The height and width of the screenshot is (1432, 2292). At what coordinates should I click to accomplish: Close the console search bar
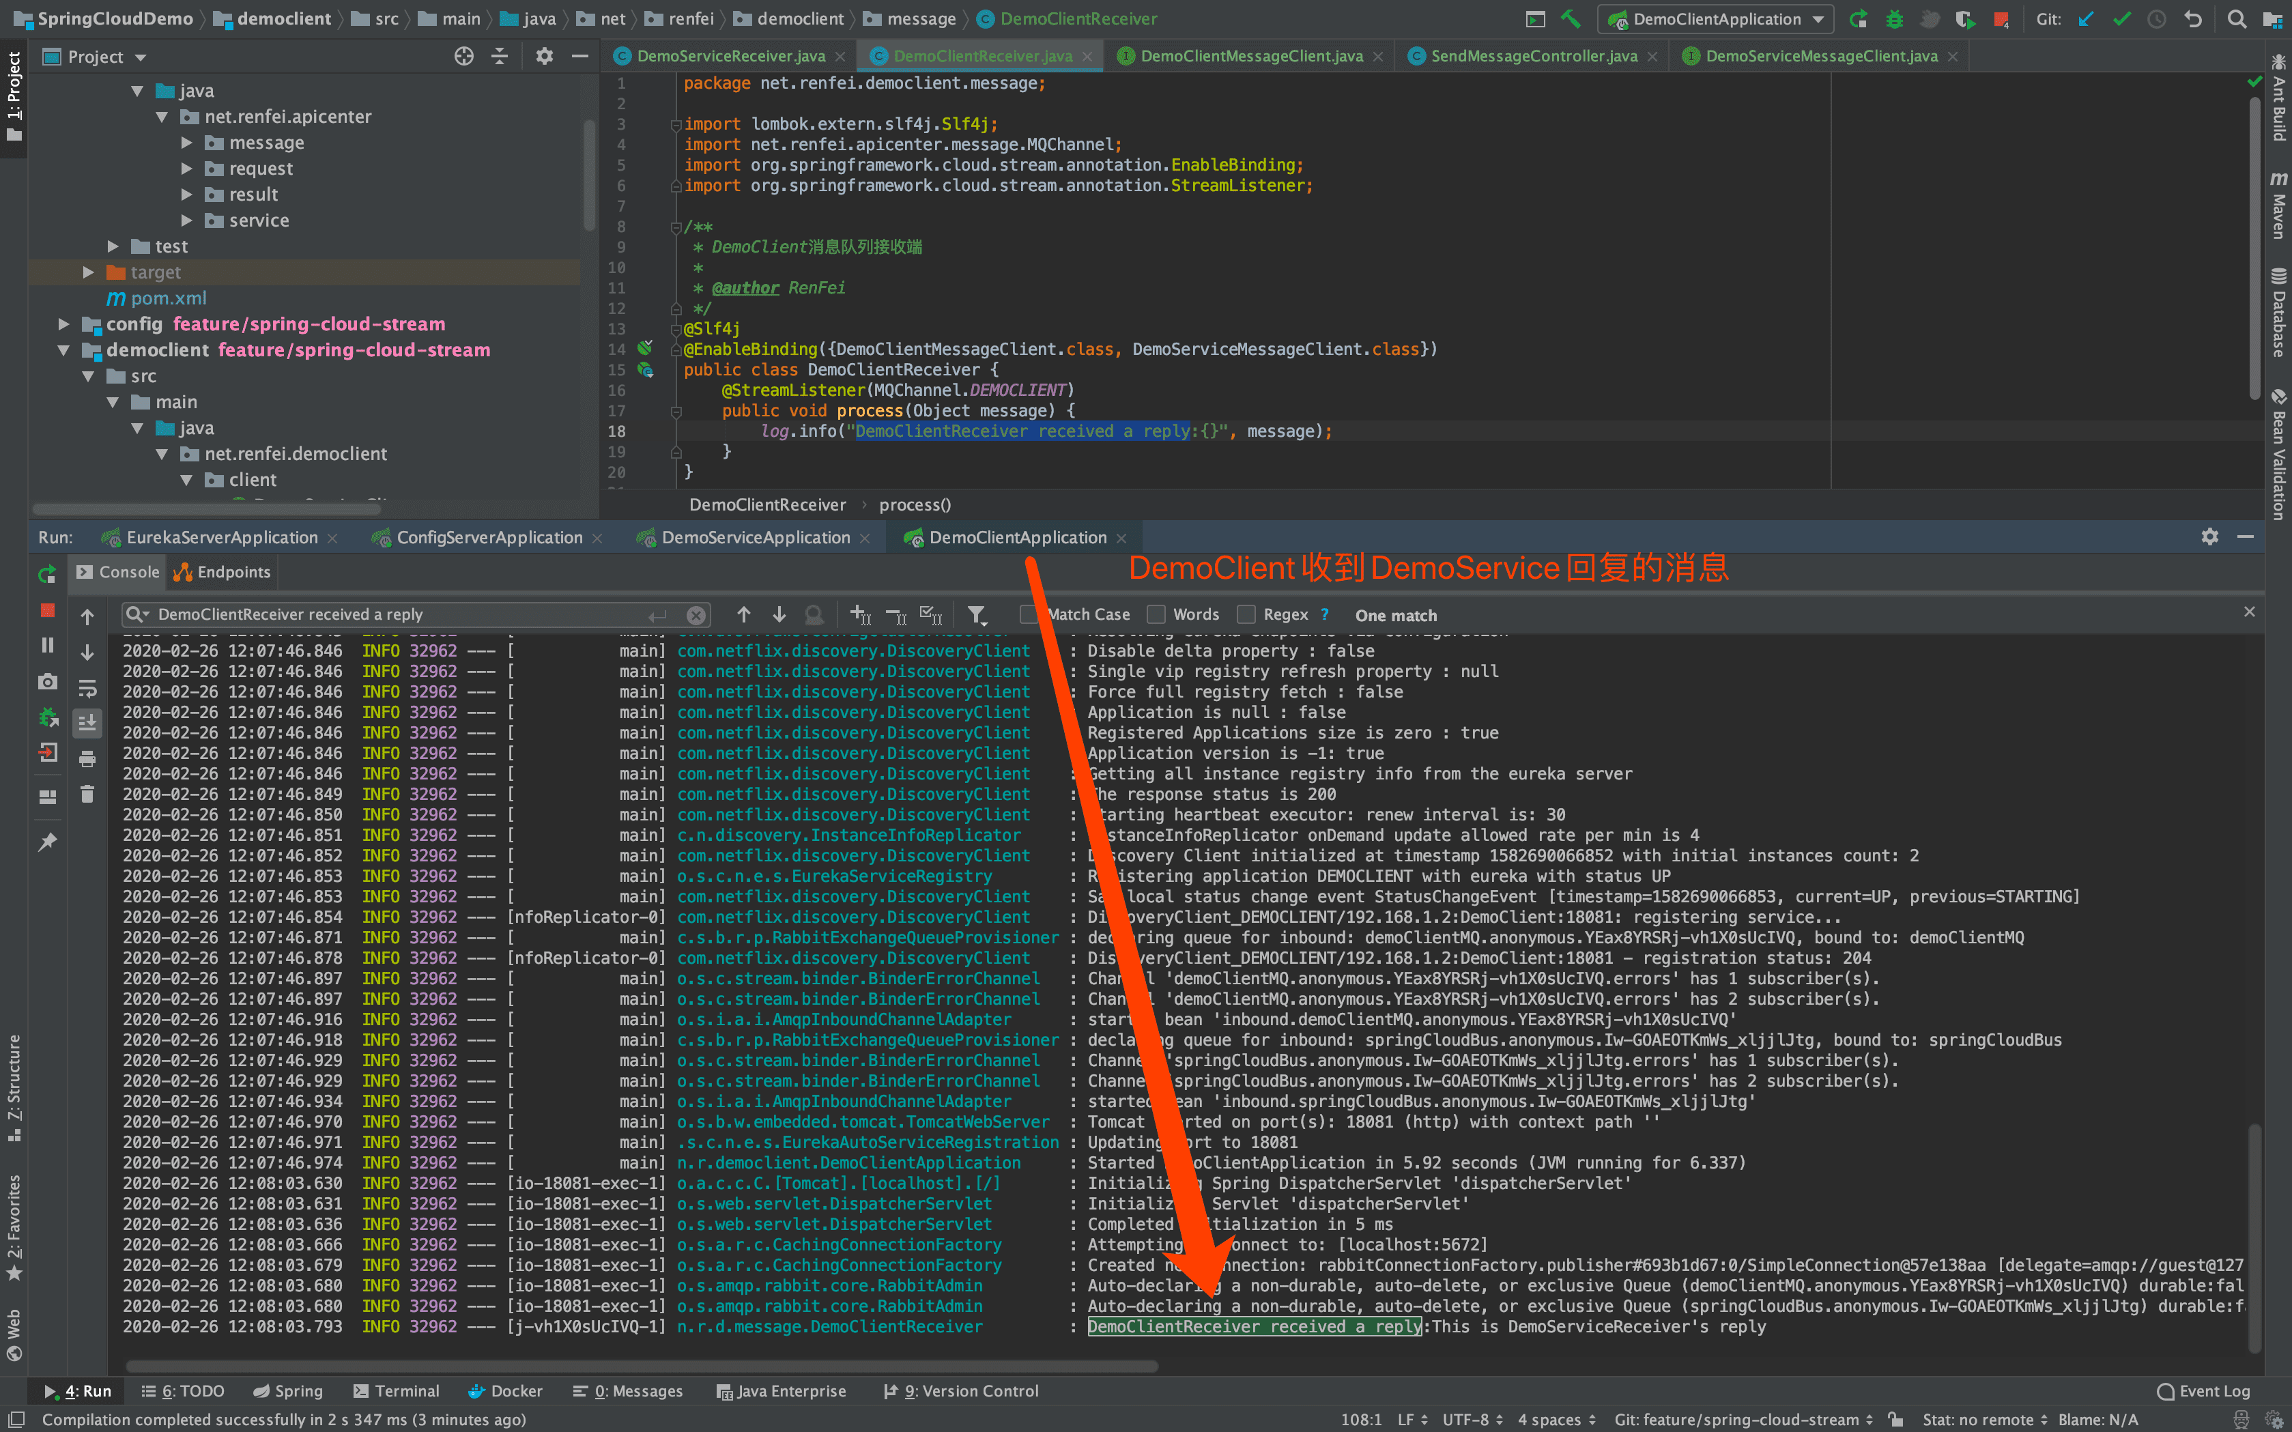pyautogui.click(x=2250, y=612)
